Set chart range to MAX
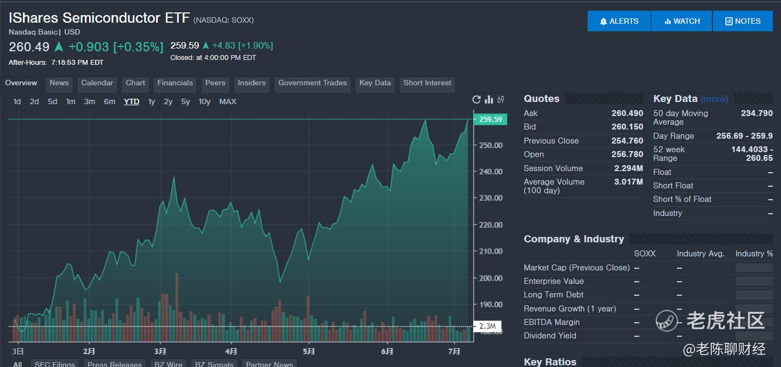The width and height of the screenshot is (781, 367). coord(227,101)
